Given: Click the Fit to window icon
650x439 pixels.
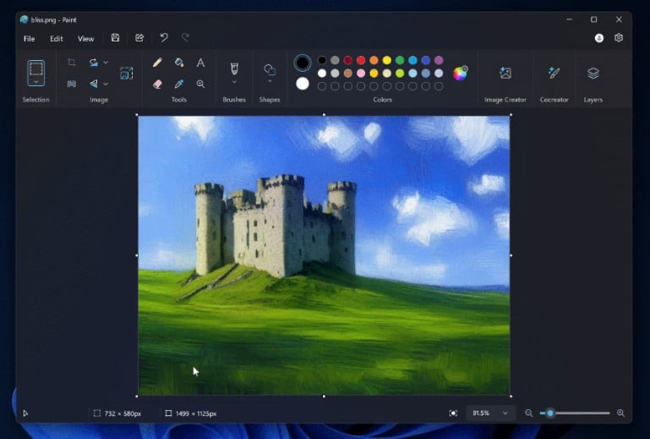Looking at the screenshot, I should 453,413.
